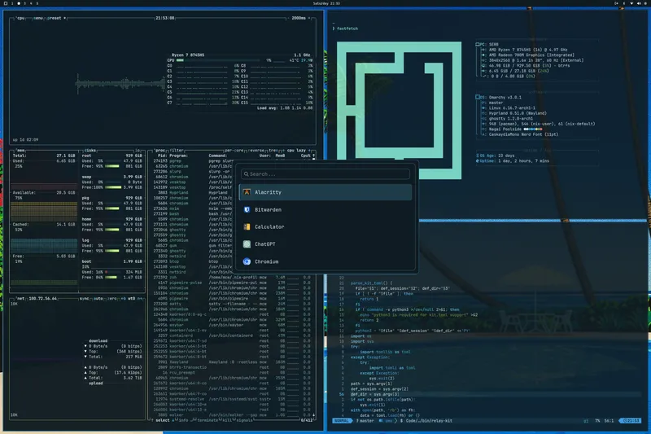Click the Nagai Poolside color dots in fastfetch

(x=533, y=129)
